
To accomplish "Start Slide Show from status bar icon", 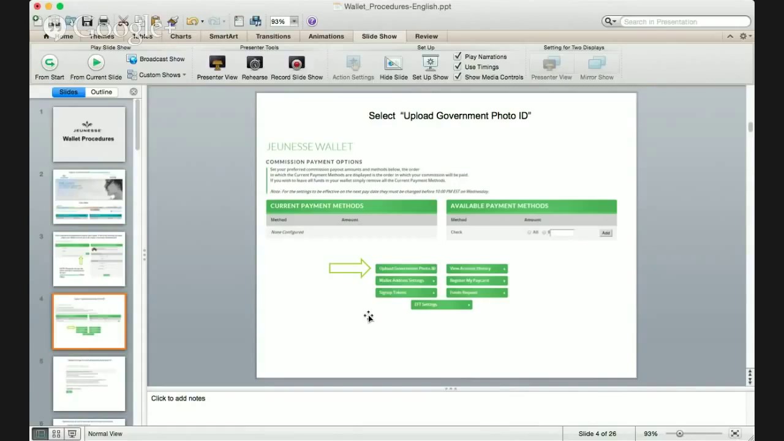I will click(x=72, y=434).
